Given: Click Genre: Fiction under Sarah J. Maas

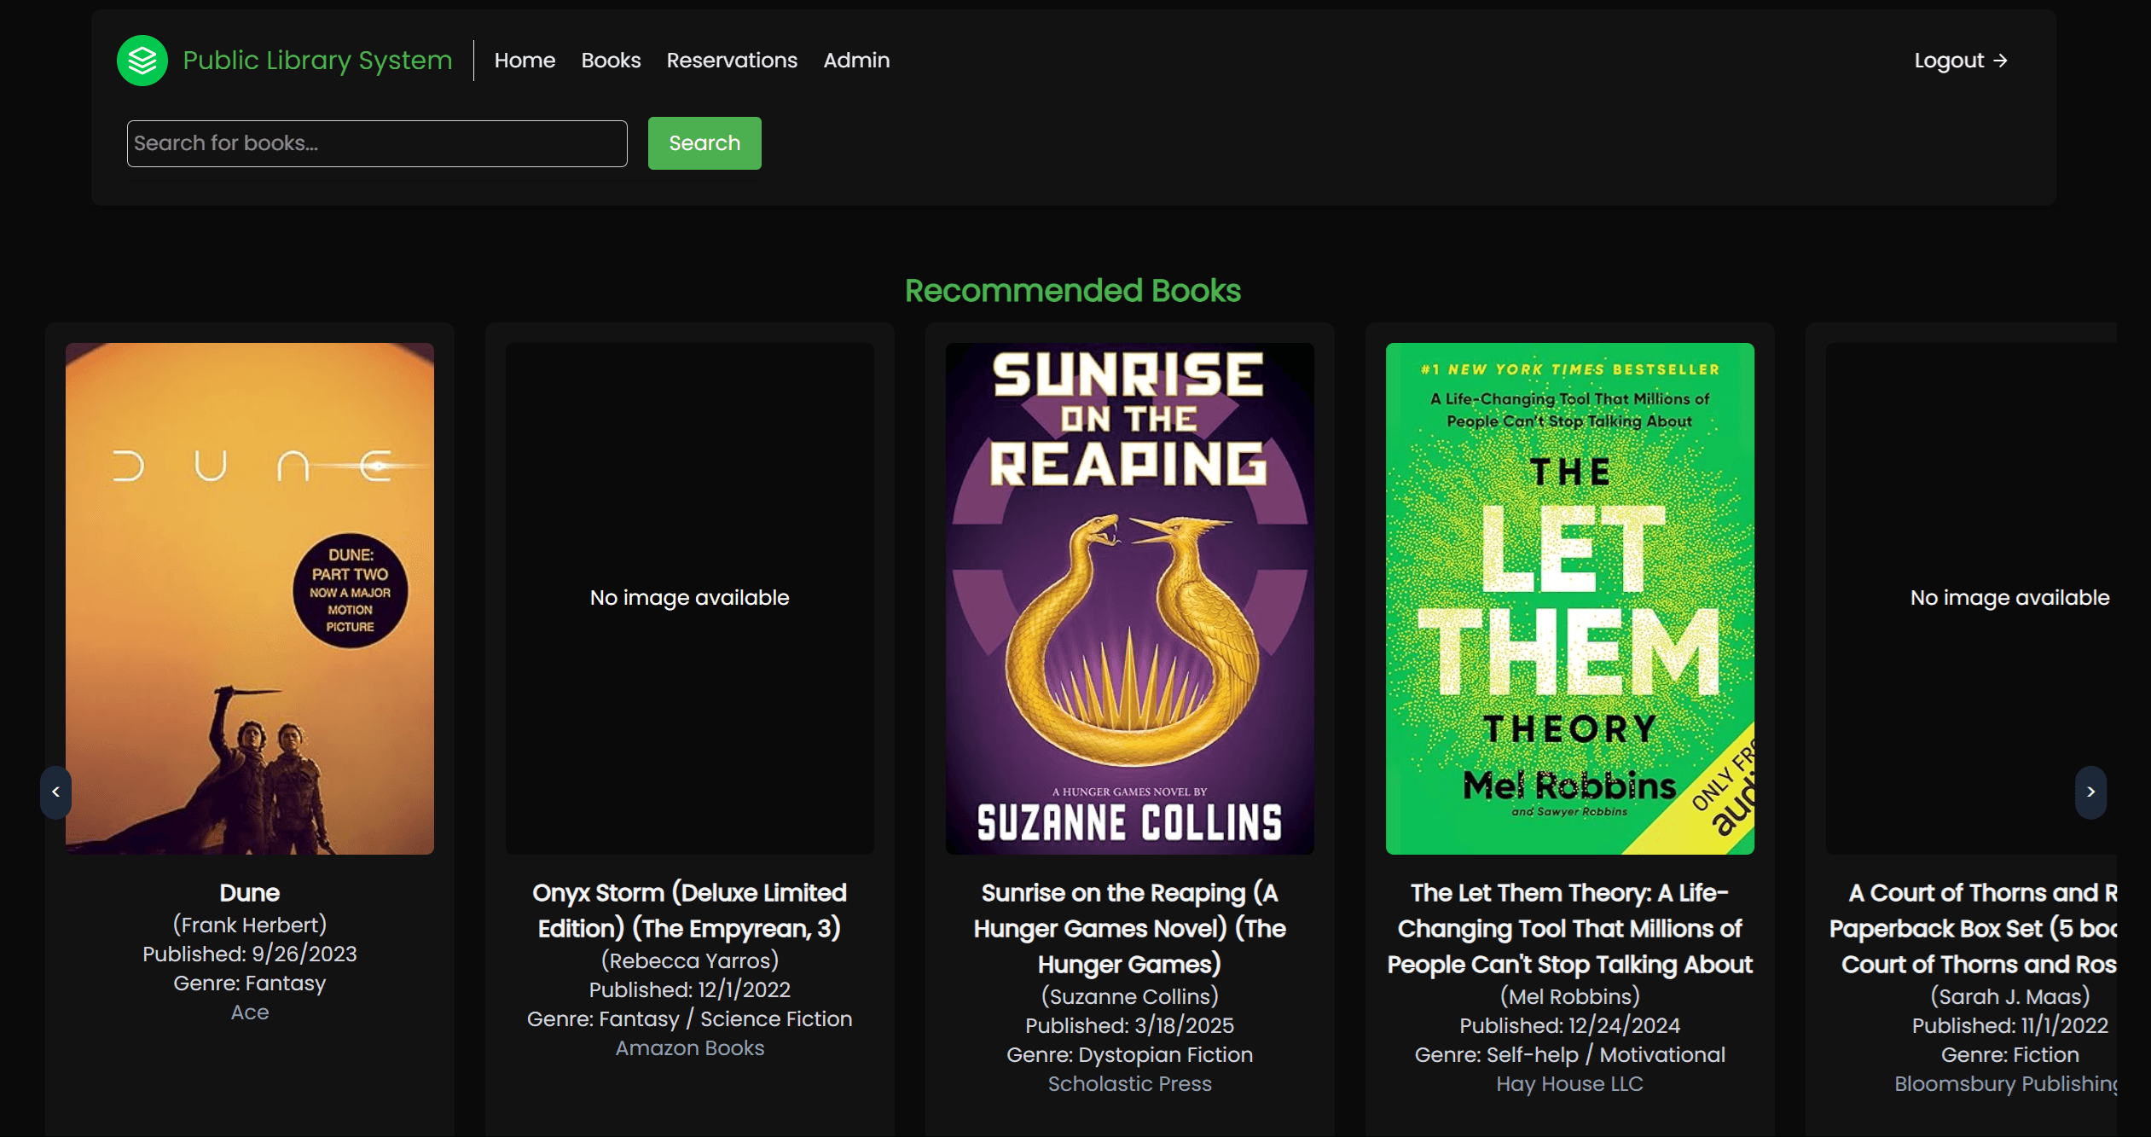Looking at the screenshot, I should pyautogui.click(x=2010, y=1055).
